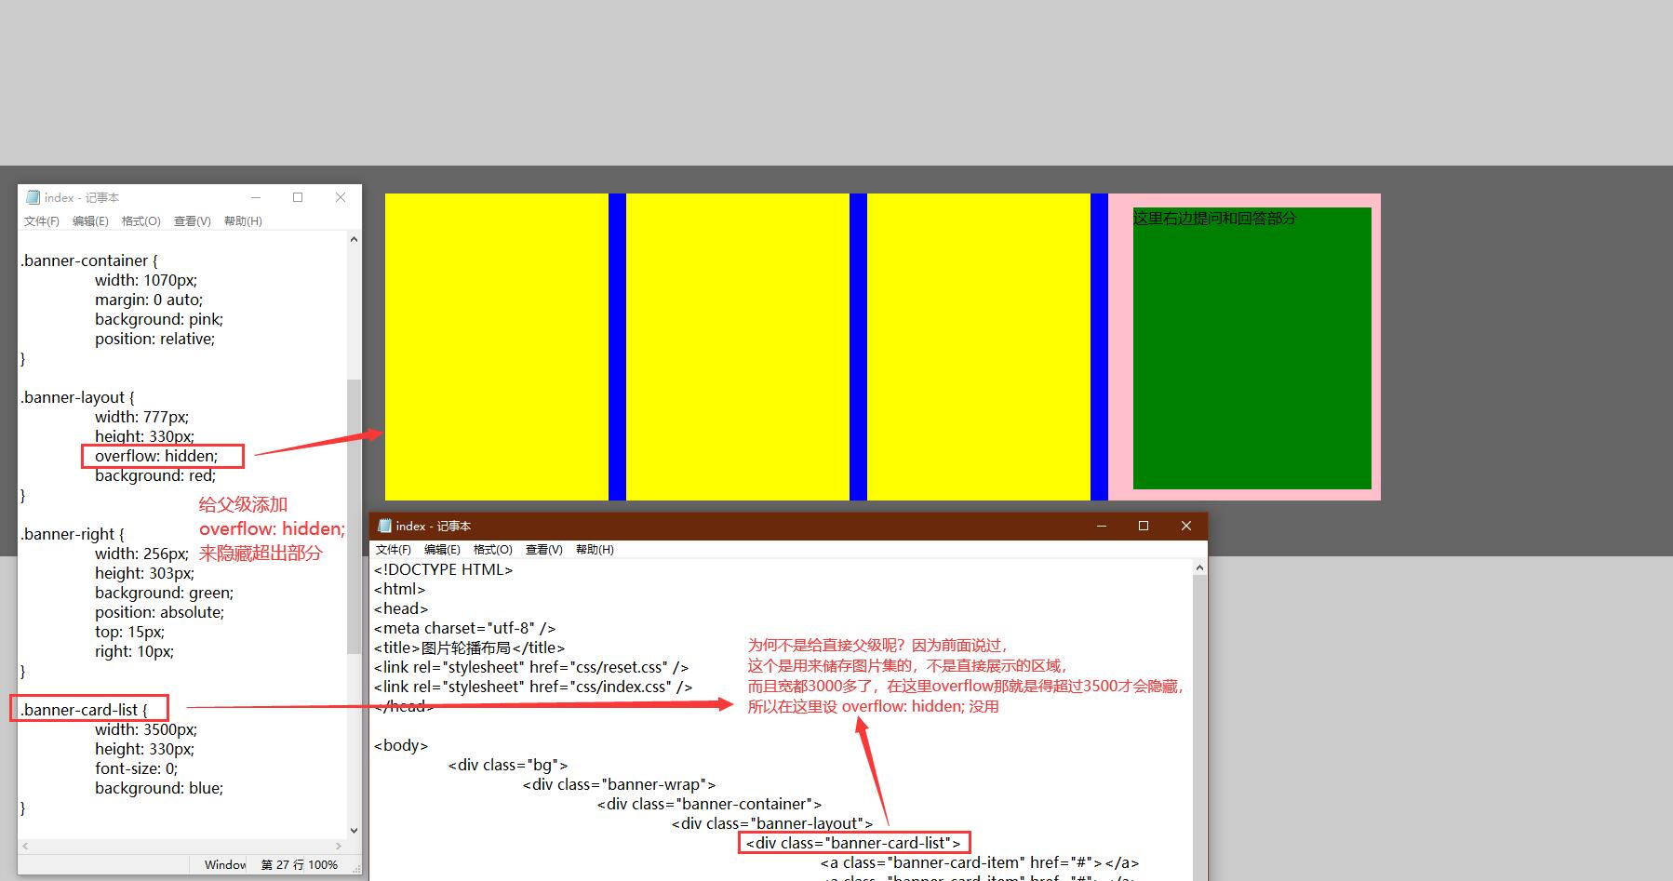Click '.banner-container {' line in CSS Notepad
1673x881 pixels.
[89, 260]
